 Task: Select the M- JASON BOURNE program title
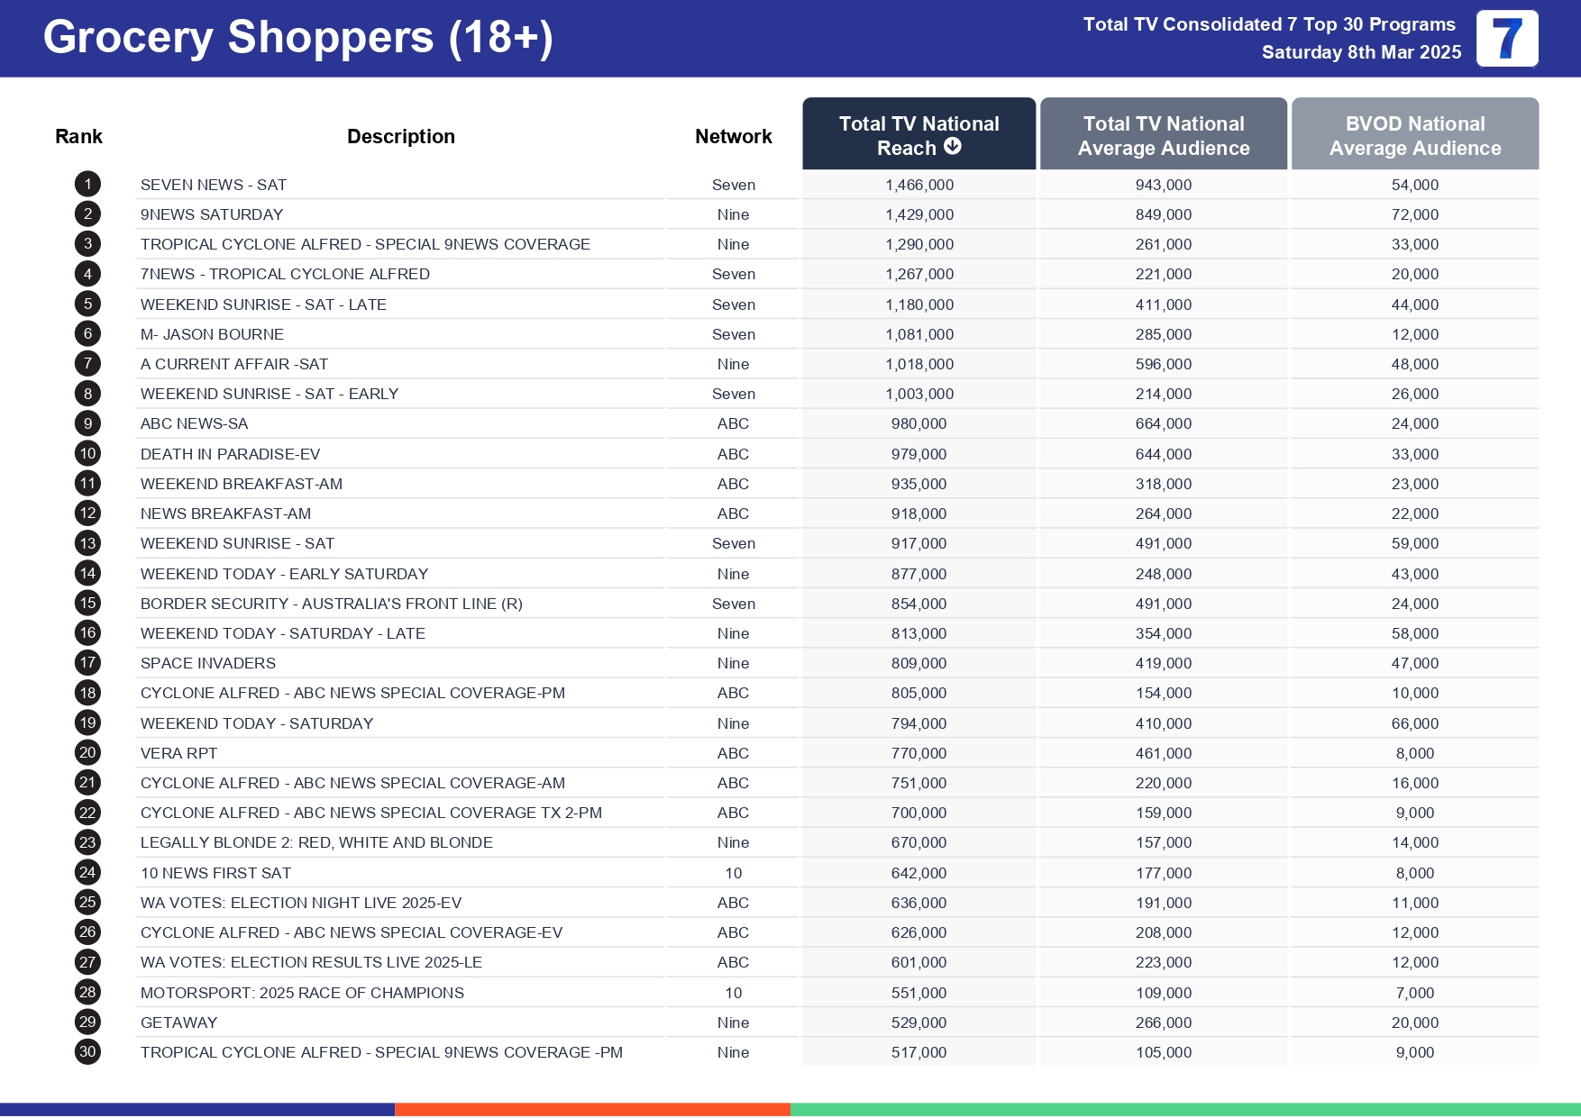(x=212, y=334)
